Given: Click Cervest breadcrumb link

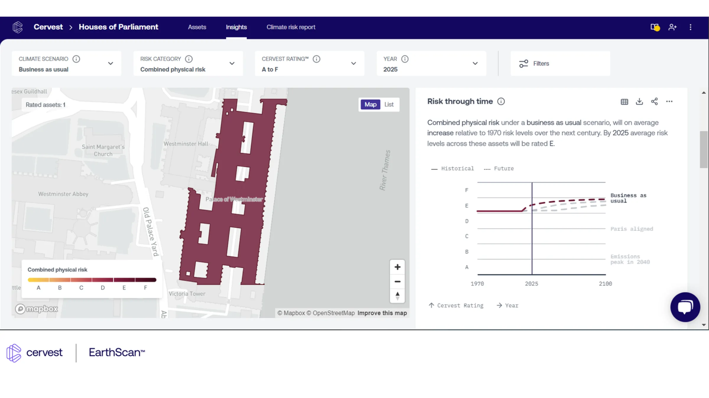Looking at the screenshot, I should tap(48, 27).
